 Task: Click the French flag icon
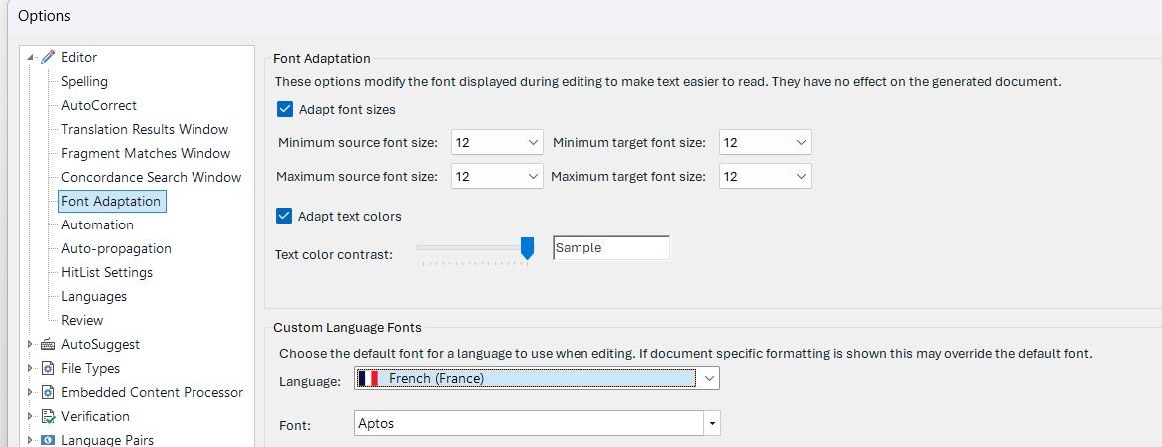(x=368, y=379)
